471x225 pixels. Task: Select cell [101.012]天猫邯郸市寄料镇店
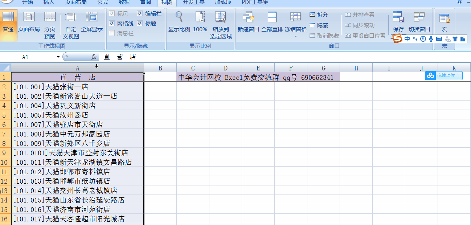pyautogui.click(x=77, y=172)
